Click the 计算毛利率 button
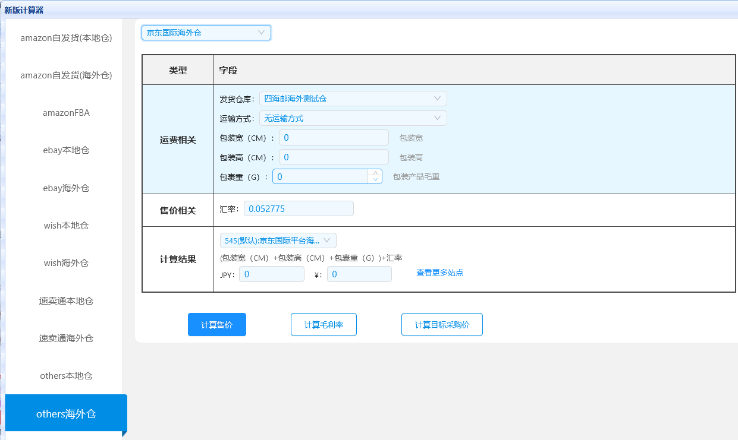 click(324, 325)
